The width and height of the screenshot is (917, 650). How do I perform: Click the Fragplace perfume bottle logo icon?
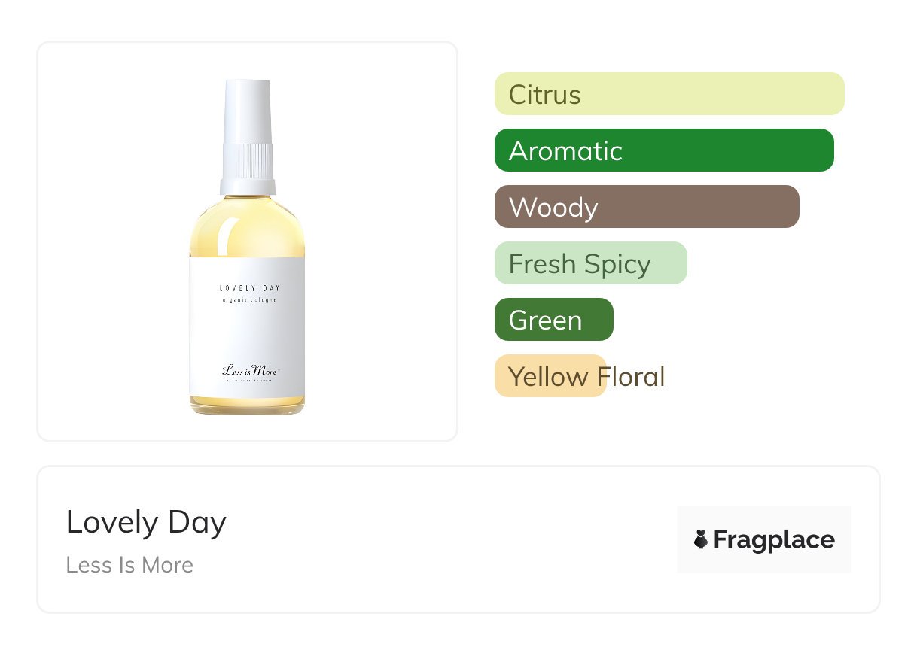pos(701,539)
